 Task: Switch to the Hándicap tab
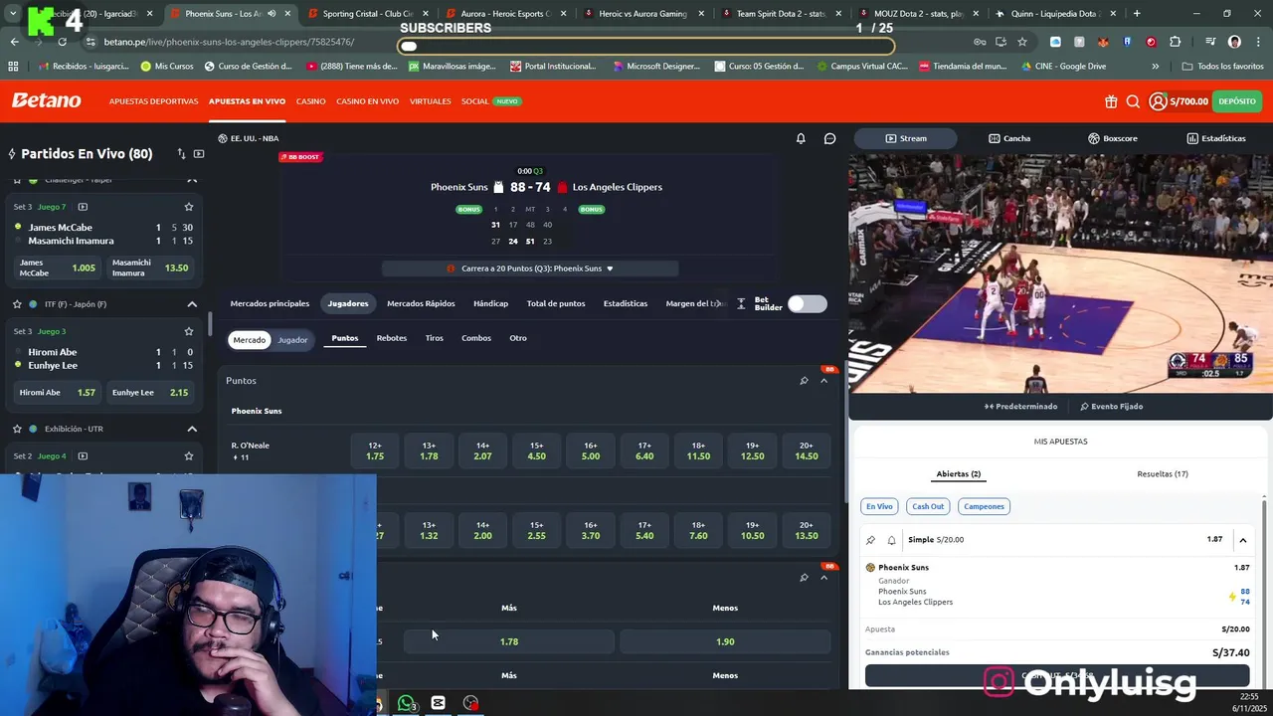[490, 303]
